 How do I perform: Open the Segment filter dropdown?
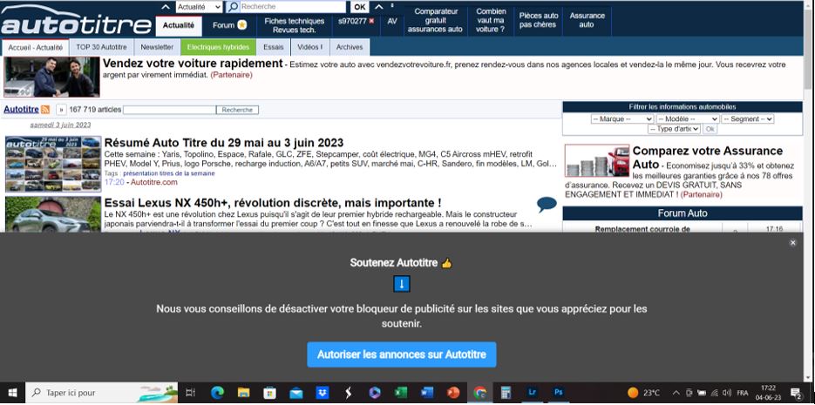click(747, 119)
